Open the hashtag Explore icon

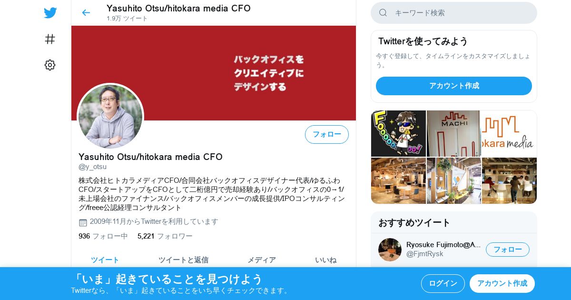pos(50,39)
